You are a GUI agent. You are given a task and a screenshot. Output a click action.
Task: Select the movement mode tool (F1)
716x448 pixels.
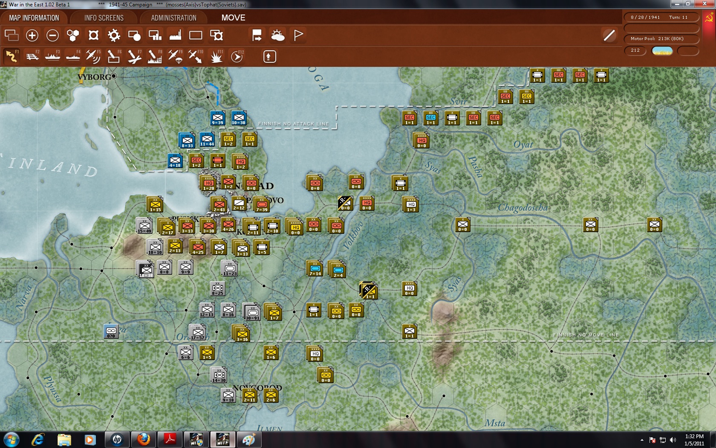12,56
